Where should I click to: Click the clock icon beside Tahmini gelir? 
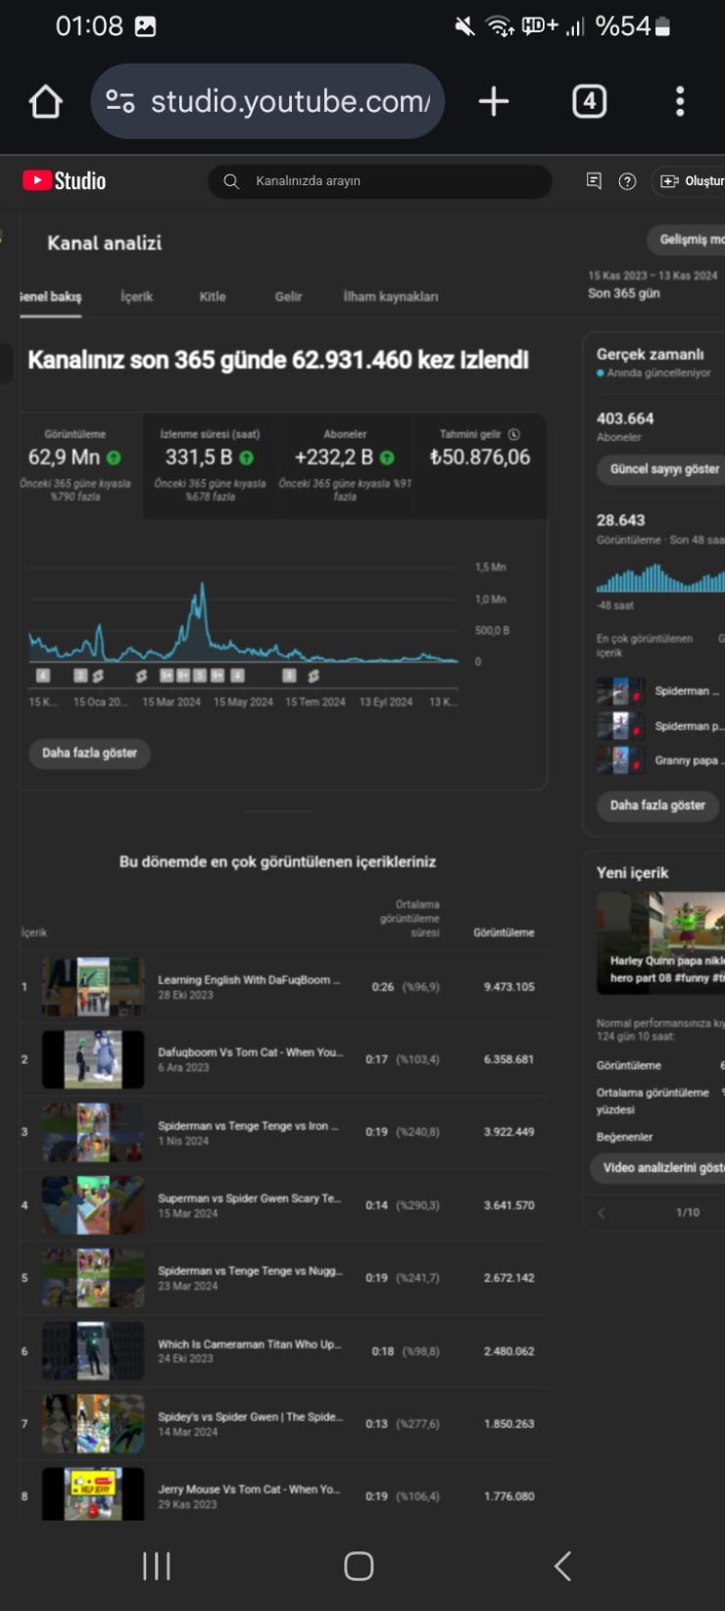point(514,434)
